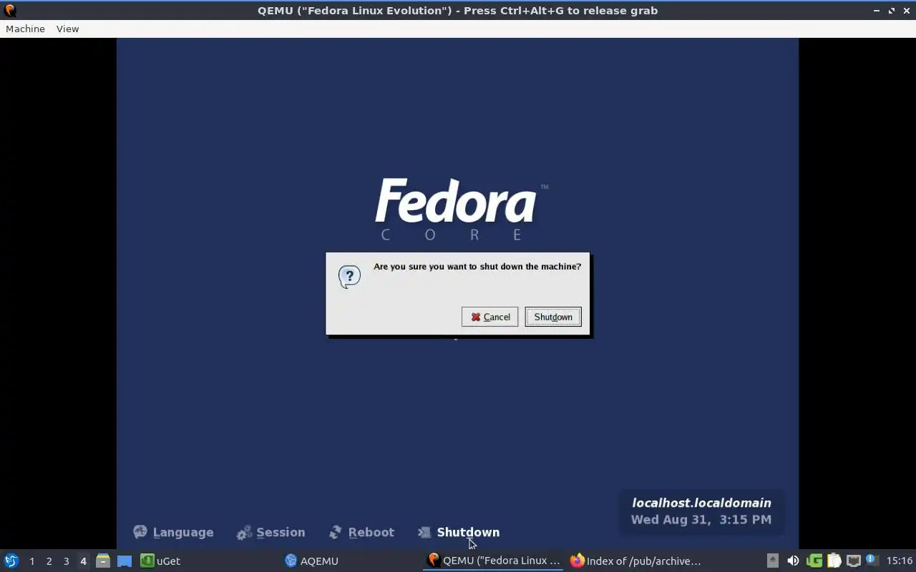
Task: Switch to Firefox Index of /pub/archive window
Action: tap(635, 561)
